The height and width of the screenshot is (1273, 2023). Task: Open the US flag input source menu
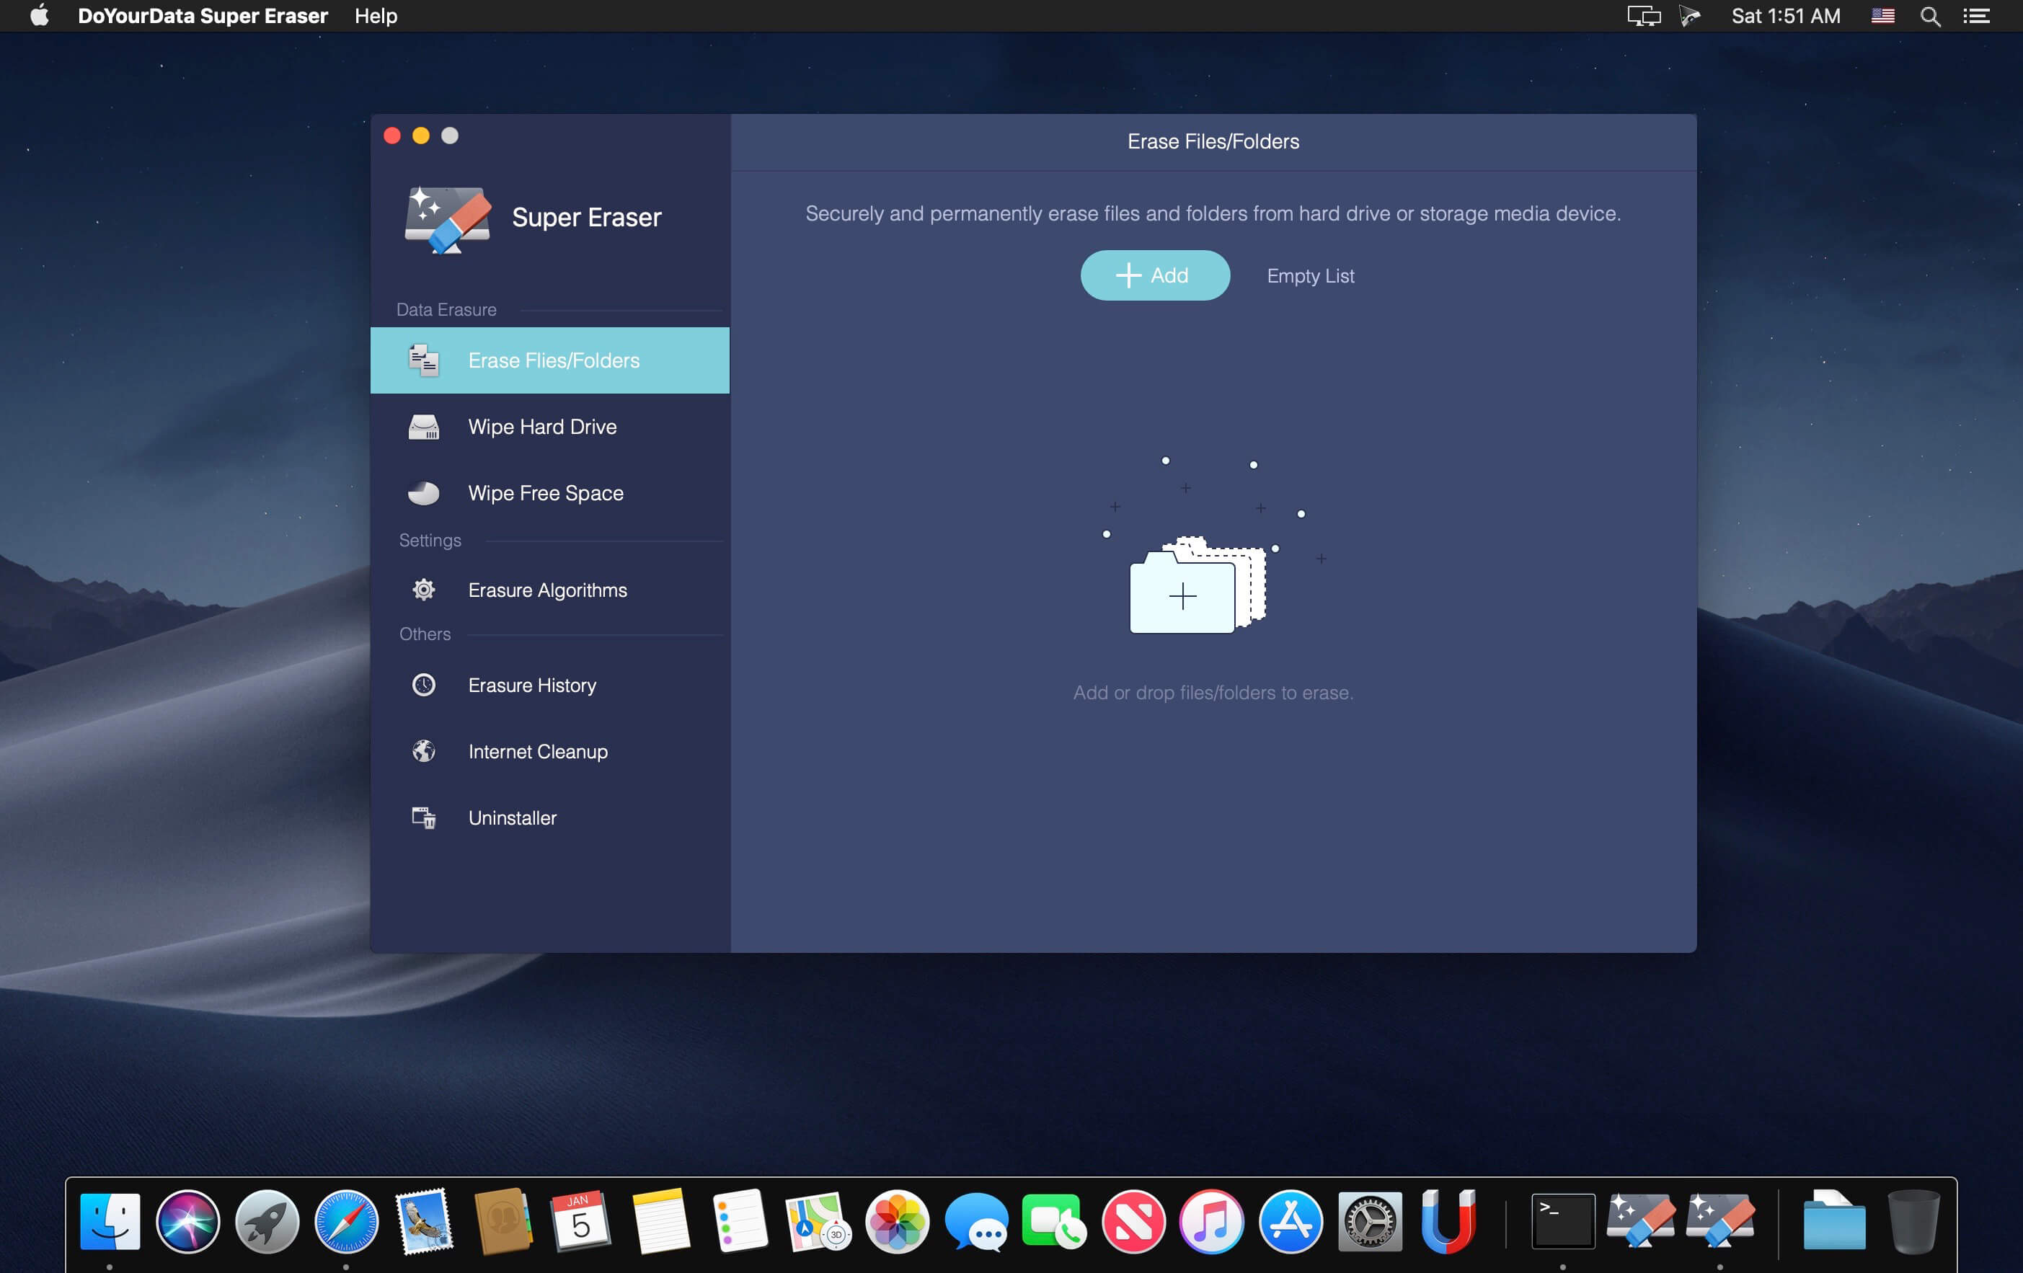(1882, 16)
